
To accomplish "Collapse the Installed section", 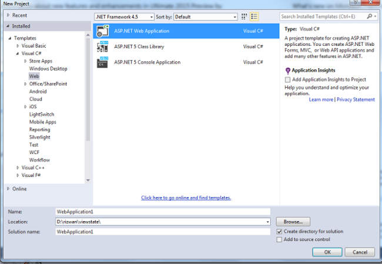I will [8, 26].
